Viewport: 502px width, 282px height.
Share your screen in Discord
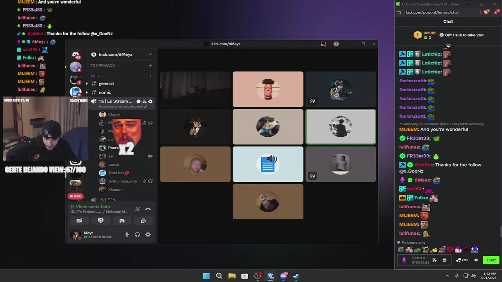[x=100, y=221]
